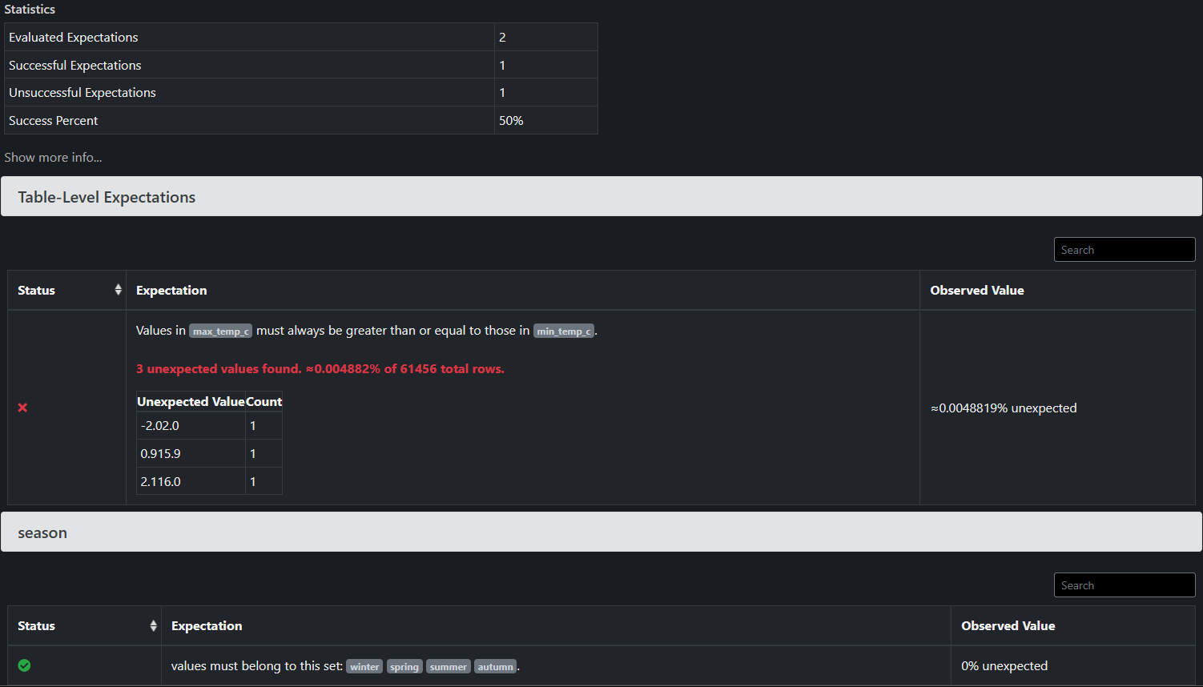Click the unexpected value row -2.02.0

209,425
